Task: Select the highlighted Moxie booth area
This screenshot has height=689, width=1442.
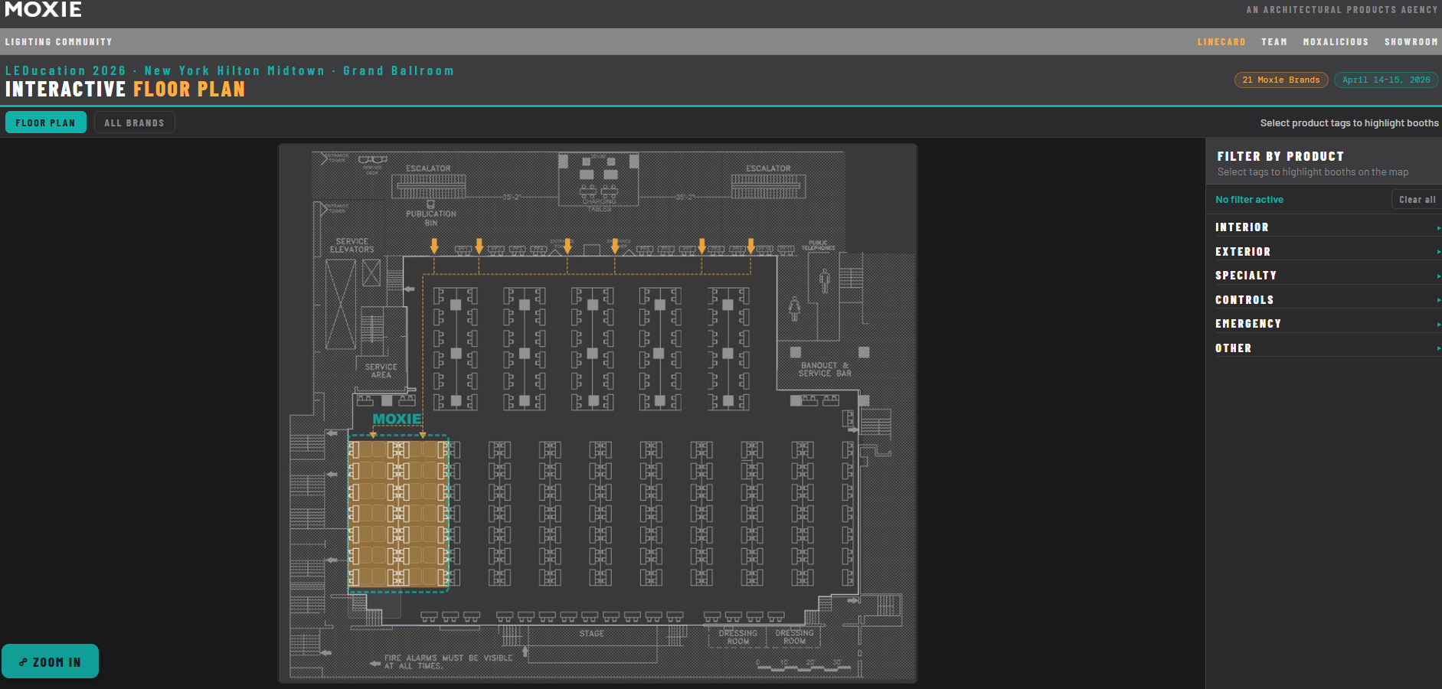Action: click(398, 514)
